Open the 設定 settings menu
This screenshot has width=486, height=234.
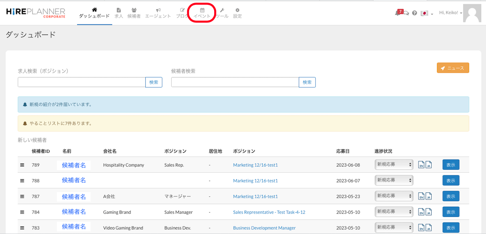coord(237,13)
